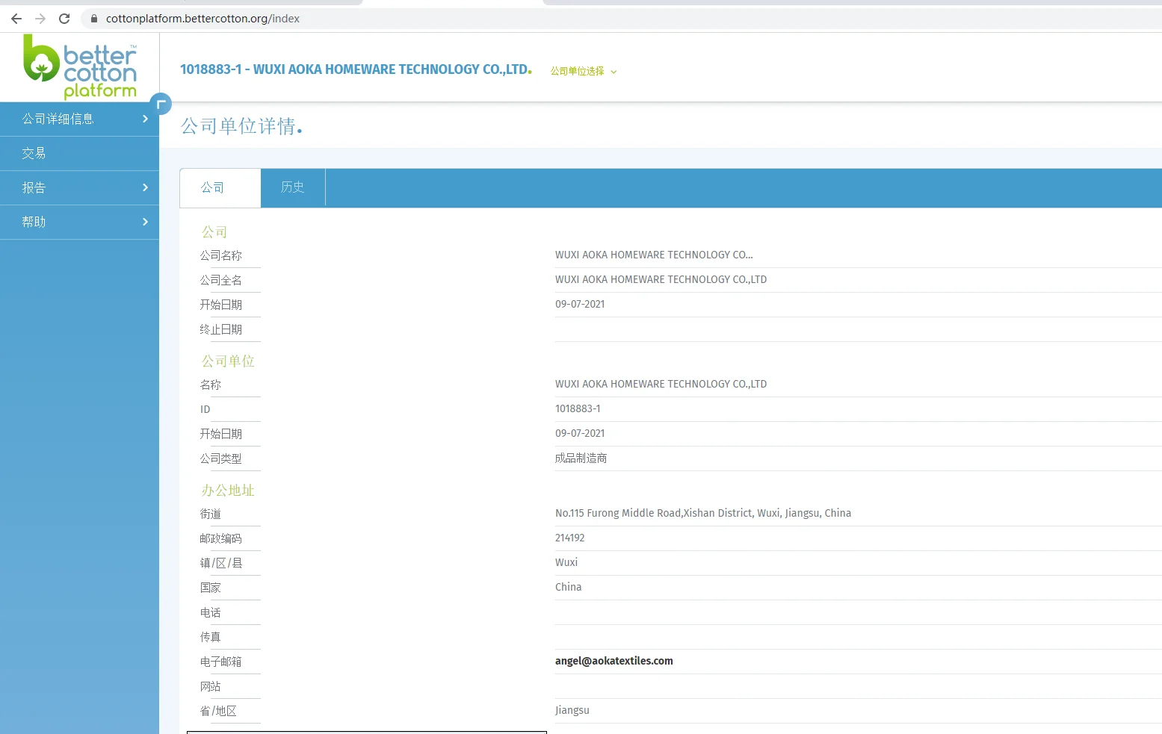Screen dimensions: 1162x734
Task: Expand the 公司详细信息 sidebar chevron
Action: [x=145, y=119]
